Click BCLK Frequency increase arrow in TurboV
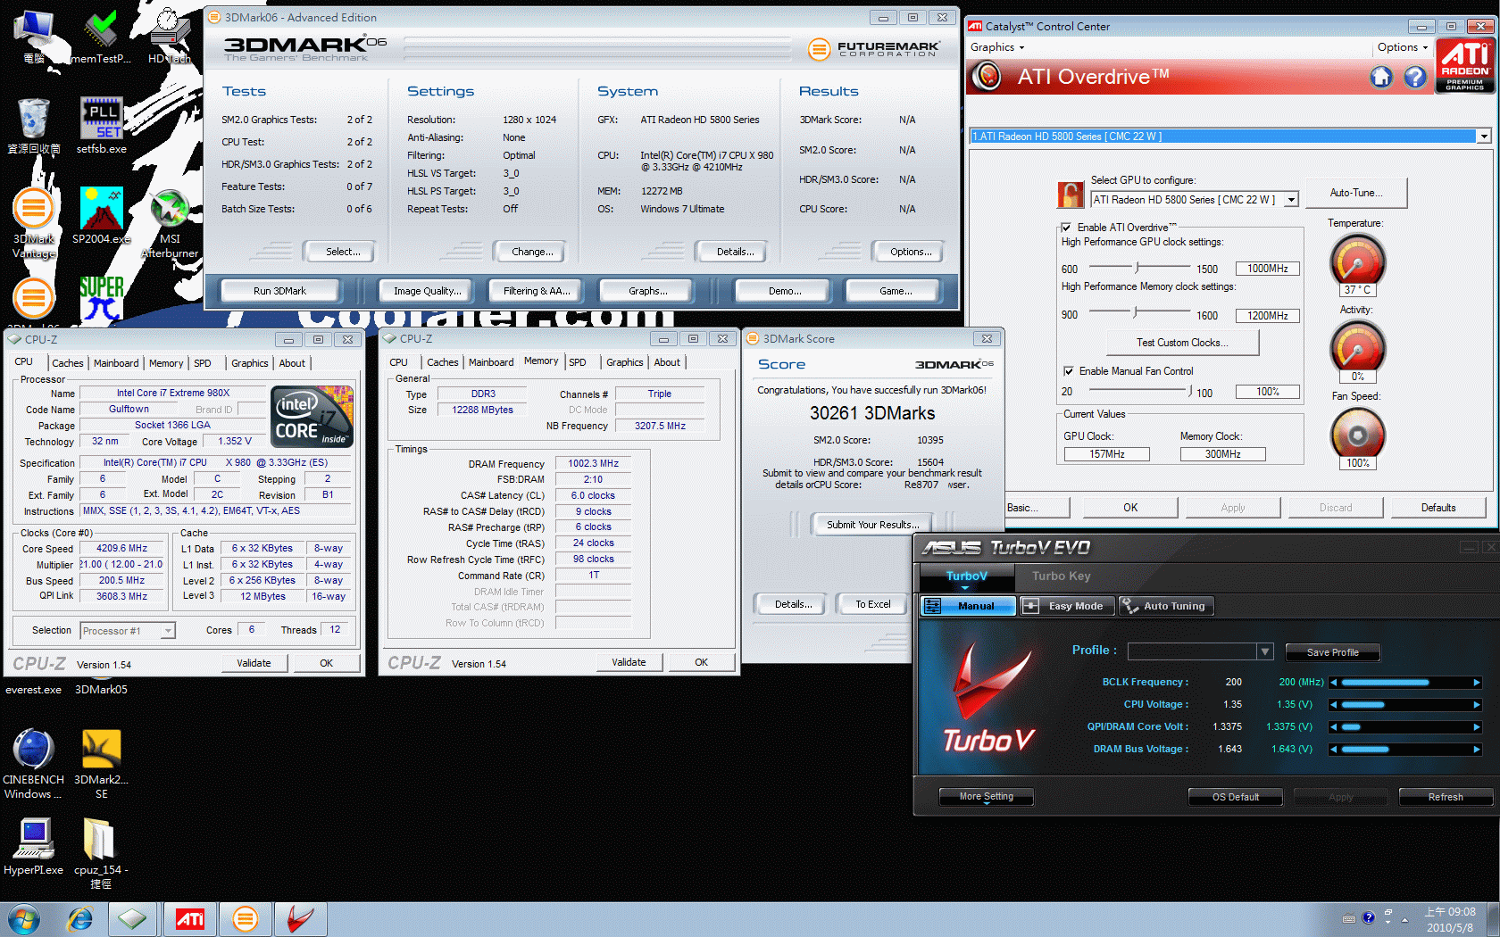 [x=1477, y=683]
